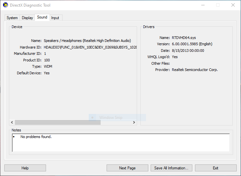Click the Hardware ID value starting with HDAUDIO

[x=90, y=47]
